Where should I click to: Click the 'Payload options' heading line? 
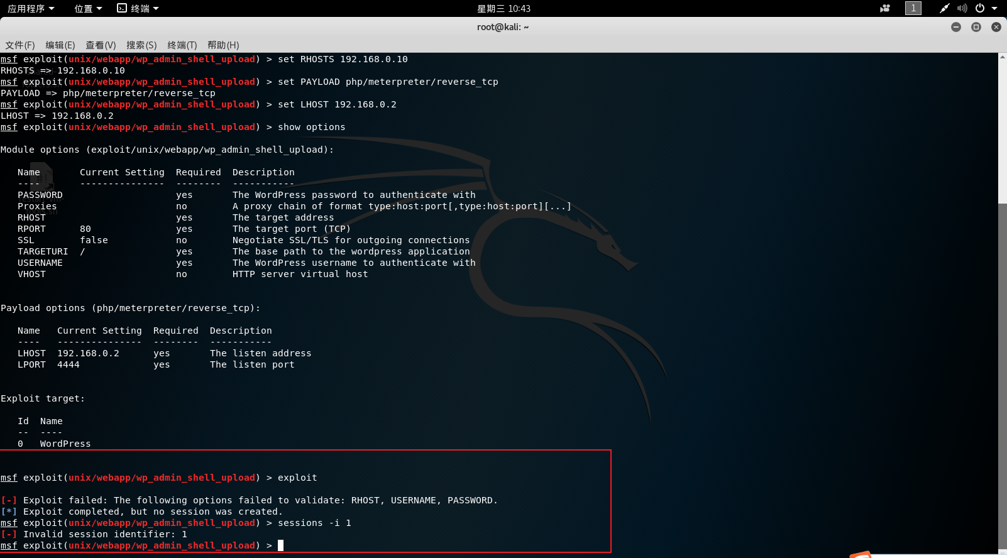131,308
